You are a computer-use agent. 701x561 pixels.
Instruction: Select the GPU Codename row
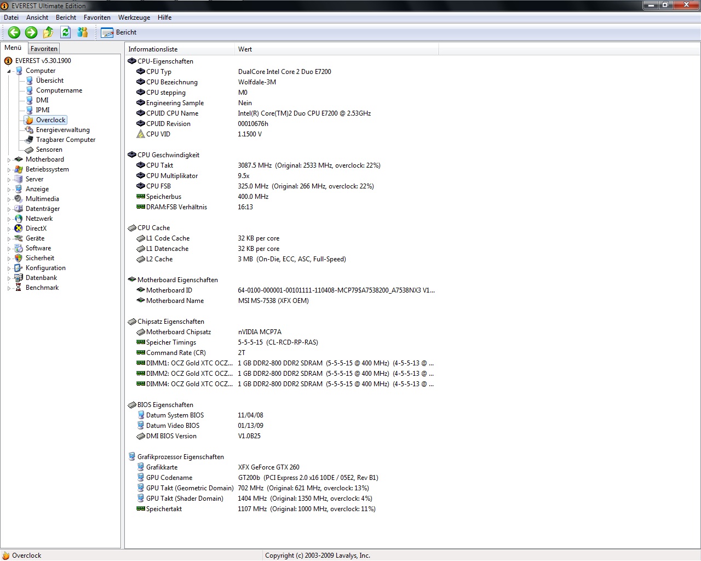(x=281, y=478)
